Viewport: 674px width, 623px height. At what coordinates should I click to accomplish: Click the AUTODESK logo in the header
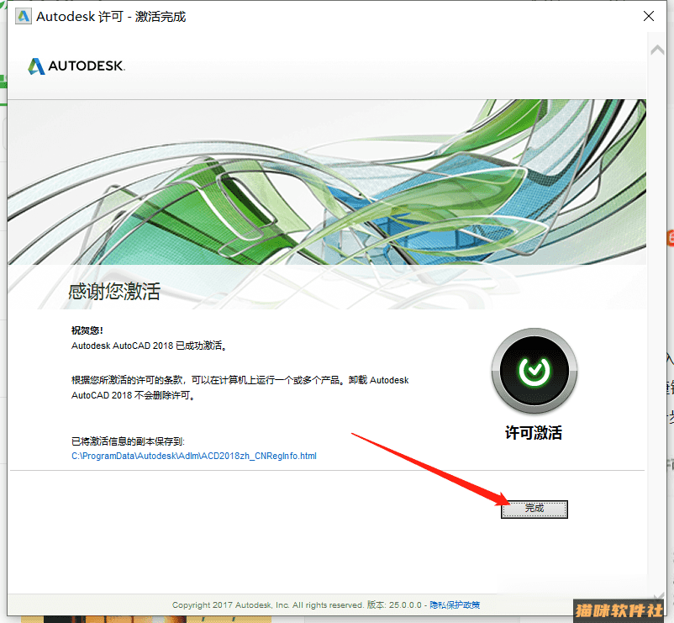tap(76, 66)
